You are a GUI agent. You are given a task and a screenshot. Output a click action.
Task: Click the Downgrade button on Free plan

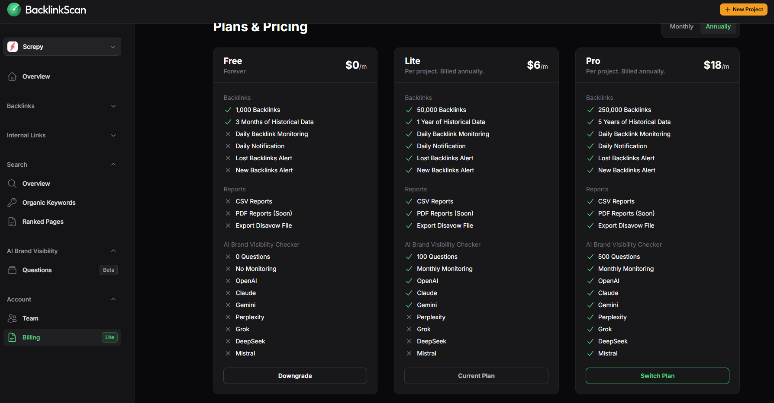coord(295,376)
